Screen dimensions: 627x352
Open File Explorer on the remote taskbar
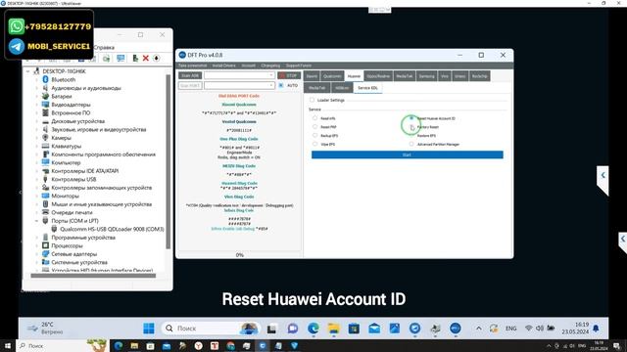(x=333, y=329)
